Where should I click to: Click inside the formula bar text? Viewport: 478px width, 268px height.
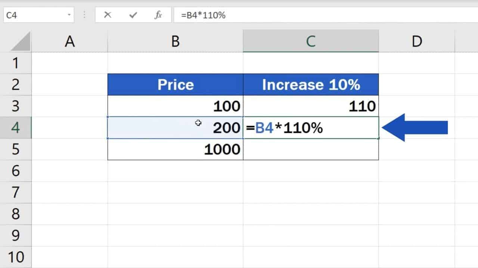tap(299, 15)
